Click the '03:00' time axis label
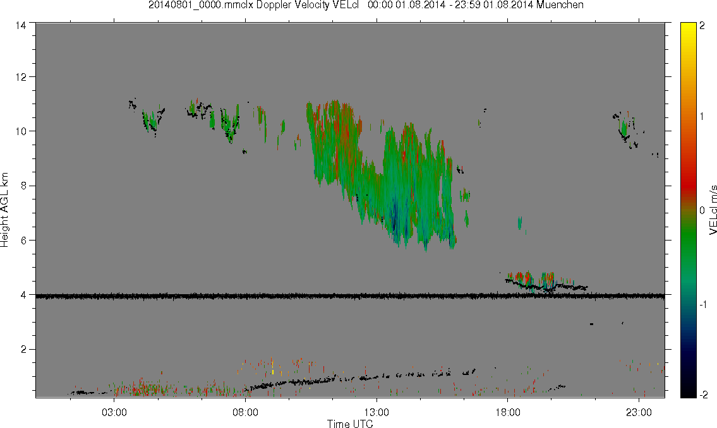Screen dimensions: 717x428 tap(114, 412)
